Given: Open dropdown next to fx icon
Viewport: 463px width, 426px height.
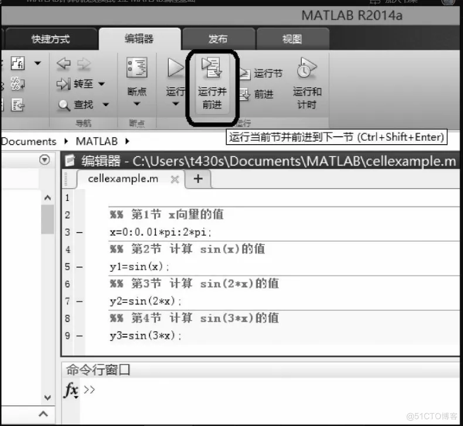Looking at the screenshot, I should [x=38, y=63].
